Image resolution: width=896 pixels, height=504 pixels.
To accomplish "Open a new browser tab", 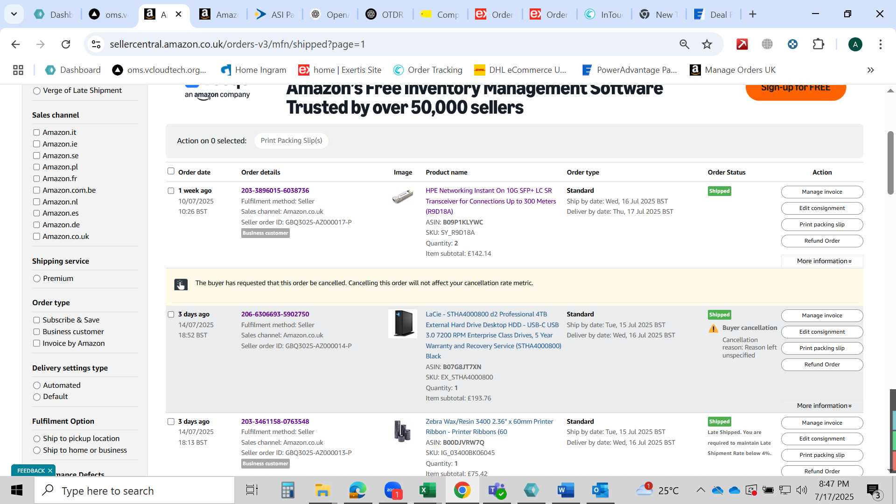I will click(x=752, y=14).
